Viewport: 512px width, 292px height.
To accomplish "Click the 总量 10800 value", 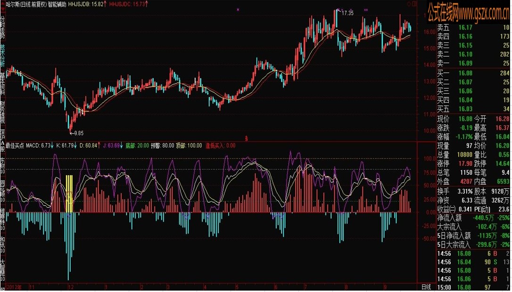I will point(465,154).
